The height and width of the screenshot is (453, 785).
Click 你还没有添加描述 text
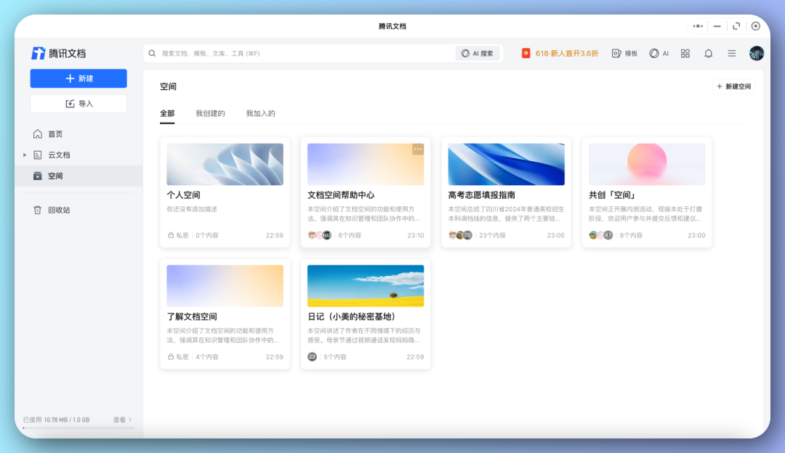click(192, 209)
